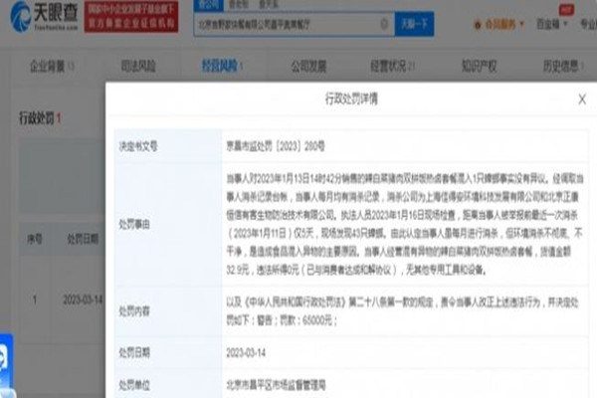Switch to the 公司发展 tab
Image resolution: width=597 pixels, height=398 pixels.
[309, 65]
